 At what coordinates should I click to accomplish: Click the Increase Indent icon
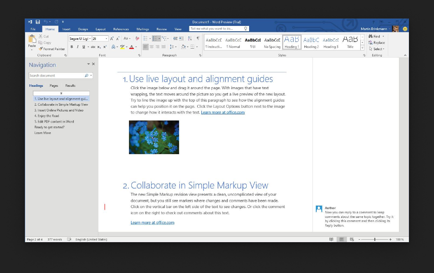pos(181,38)
